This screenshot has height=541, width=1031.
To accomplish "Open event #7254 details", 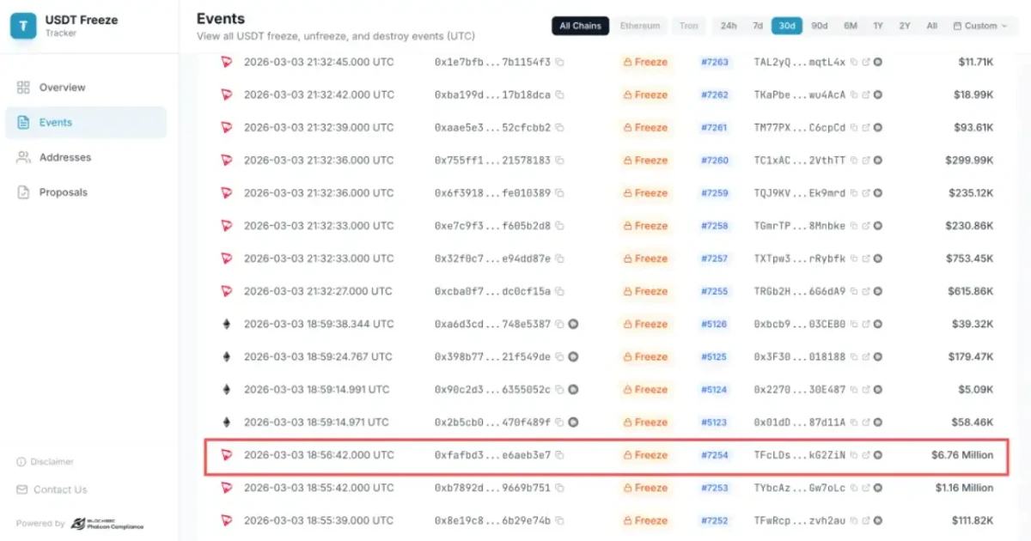I will coord(716,455).
